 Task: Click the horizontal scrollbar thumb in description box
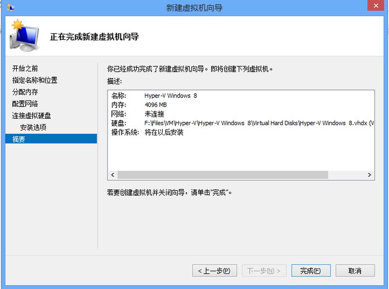(223, 175)
